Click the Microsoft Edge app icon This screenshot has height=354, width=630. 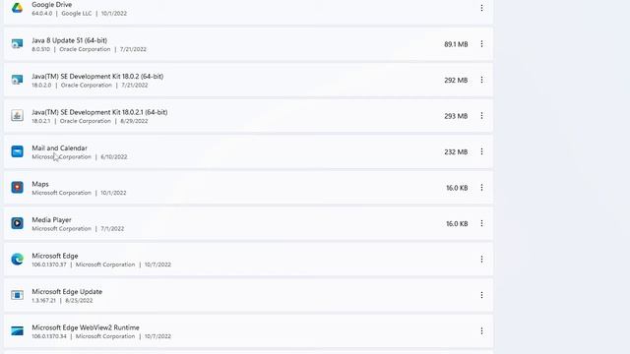tap(17, 260)
